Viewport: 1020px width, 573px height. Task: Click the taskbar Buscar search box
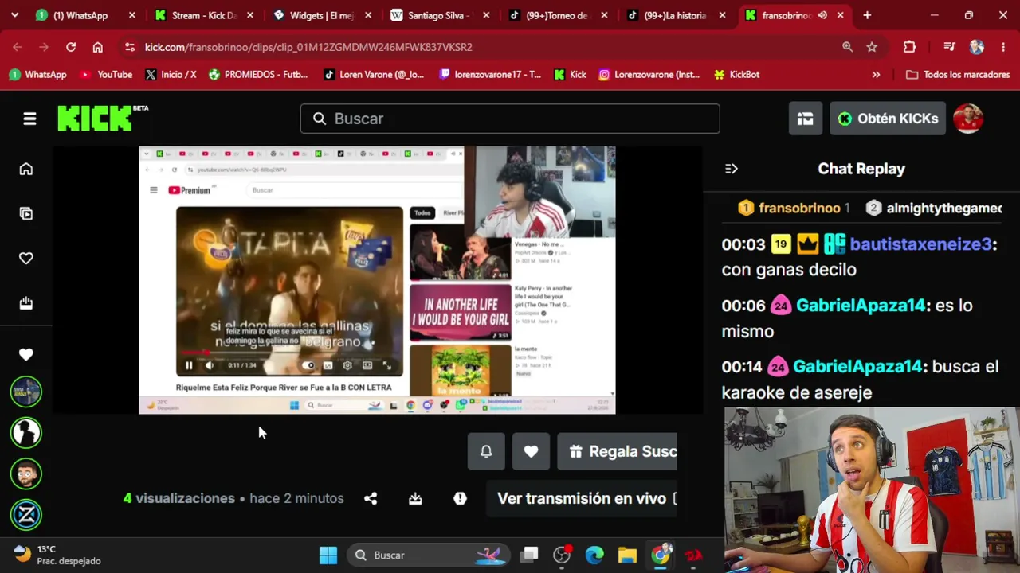click(x=430, y=555)
